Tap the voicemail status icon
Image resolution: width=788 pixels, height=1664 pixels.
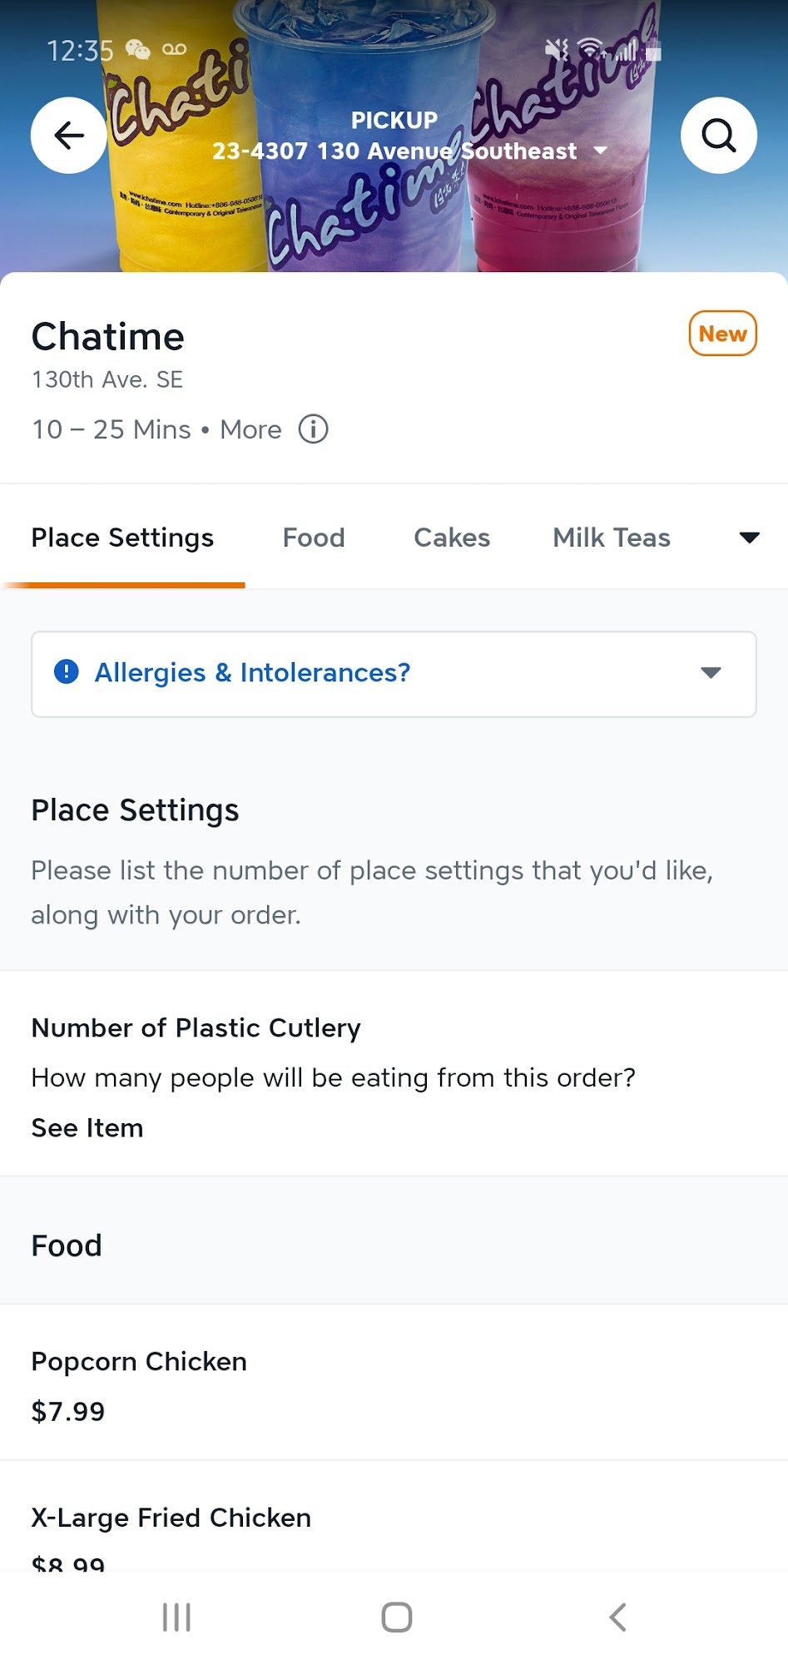(175, 50)
